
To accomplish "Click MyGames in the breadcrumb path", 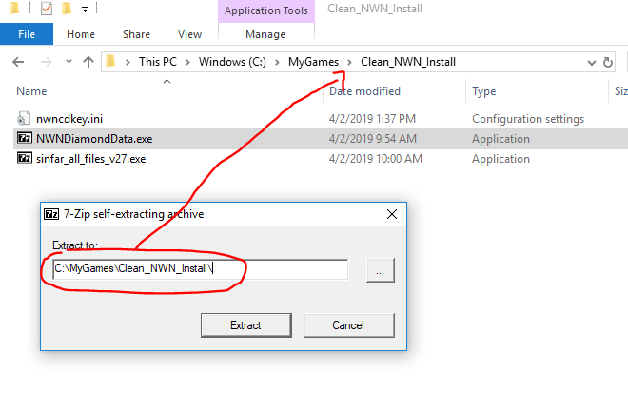I will [x=313, y=62].
